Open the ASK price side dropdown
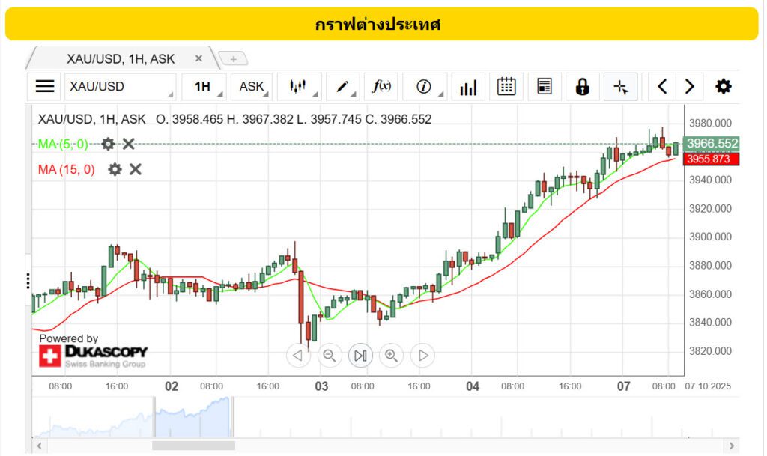Viewport: 767px width, 456px height. (252, 87)
